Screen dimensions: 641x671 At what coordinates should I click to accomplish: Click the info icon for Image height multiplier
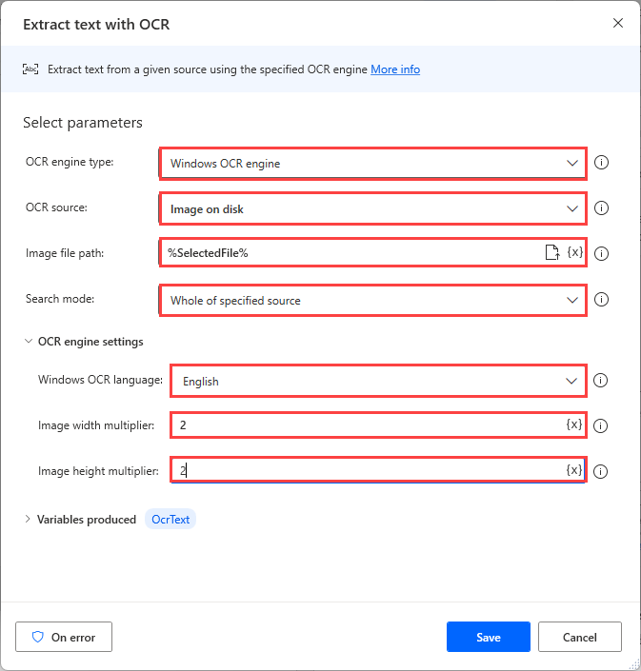[x=601, y=470]
